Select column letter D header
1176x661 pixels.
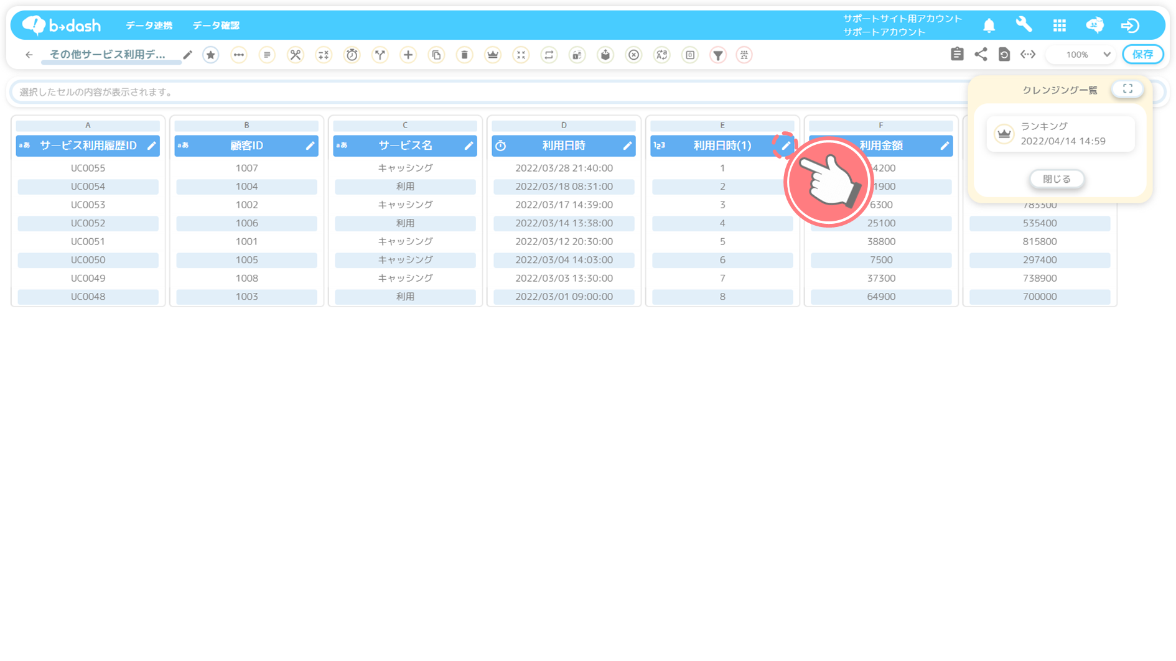click(564, 125)
